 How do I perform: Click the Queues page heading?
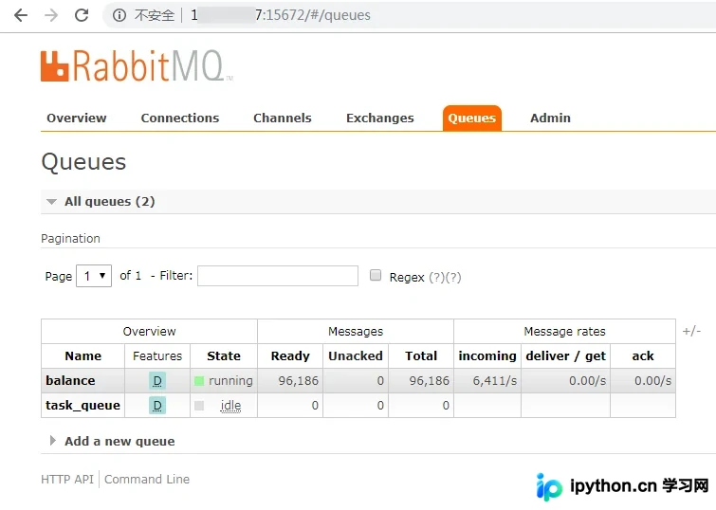coord(83,162)
